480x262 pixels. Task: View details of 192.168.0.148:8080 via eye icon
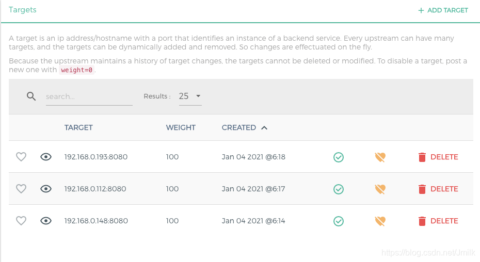pos(46,221)
